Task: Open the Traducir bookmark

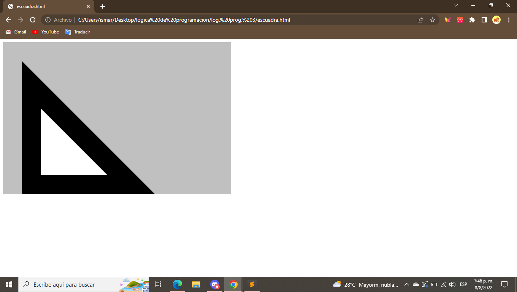Action: [78, 32]
